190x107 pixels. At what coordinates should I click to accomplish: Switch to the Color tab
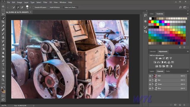151,14
